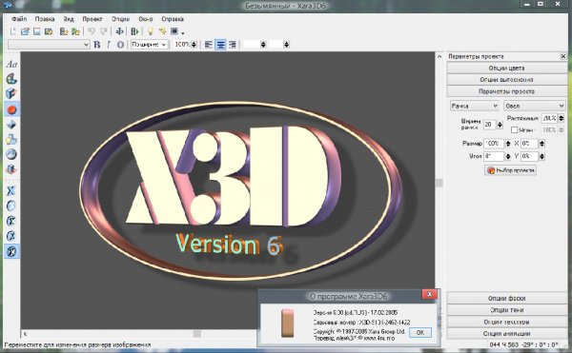The height and width of the screenshot is (353, 572).
Task: Close the 'Параметры проекта' side panel
Action: click(x=562, y=56)
